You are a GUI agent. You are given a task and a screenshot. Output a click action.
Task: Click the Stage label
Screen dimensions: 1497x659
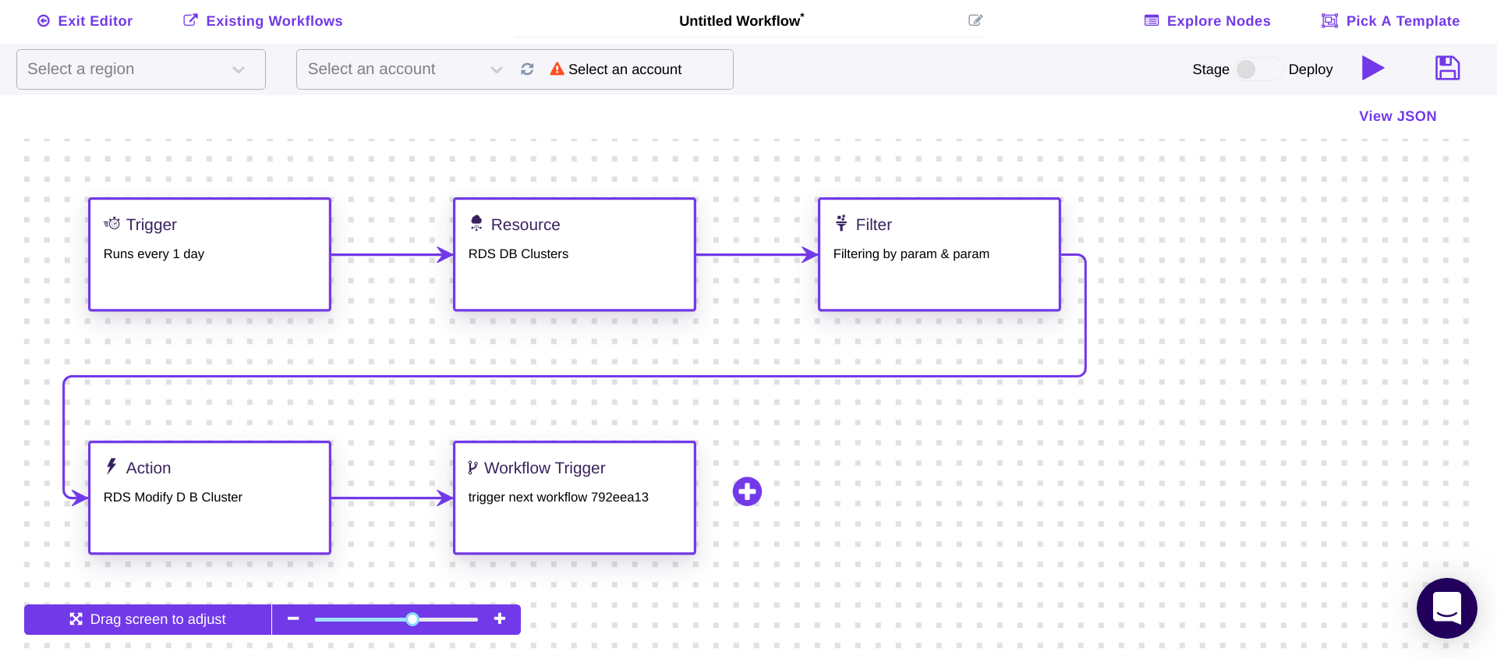[1211, 69]
